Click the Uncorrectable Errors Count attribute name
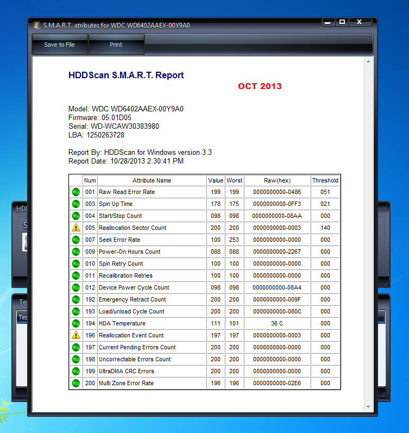The width and height of the screenshot is (409, 433). pos(135,359)
